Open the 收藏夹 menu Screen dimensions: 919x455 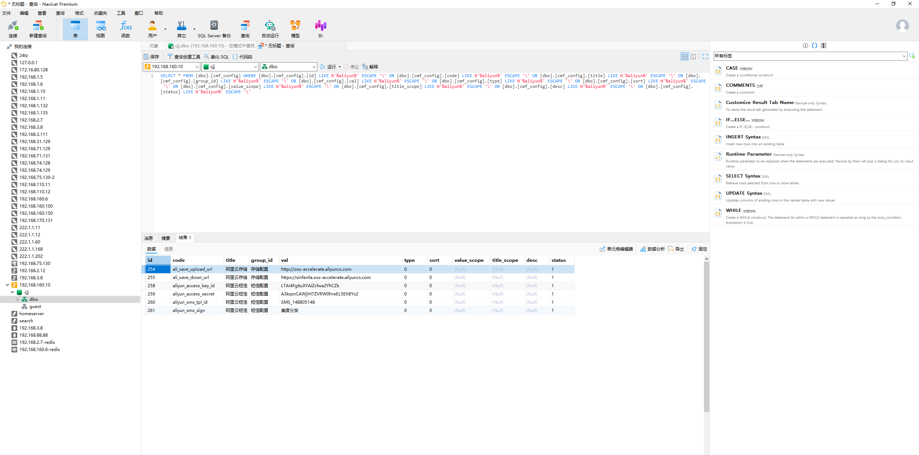[101, 13]
